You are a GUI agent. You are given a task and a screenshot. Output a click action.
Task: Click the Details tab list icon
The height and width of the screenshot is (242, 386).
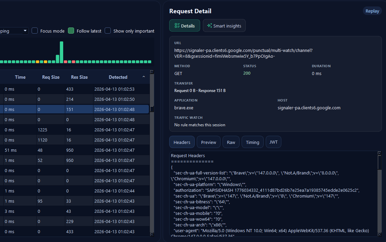[177, 25]
